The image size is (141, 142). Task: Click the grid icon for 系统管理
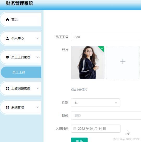[x=7, y=107]
